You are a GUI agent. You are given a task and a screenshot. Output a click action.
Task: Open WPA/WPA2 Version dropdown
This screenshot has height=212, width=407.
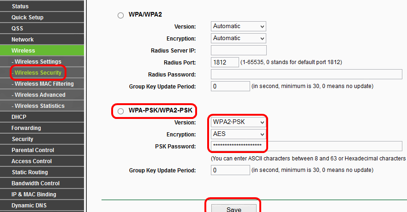(239, 26)
